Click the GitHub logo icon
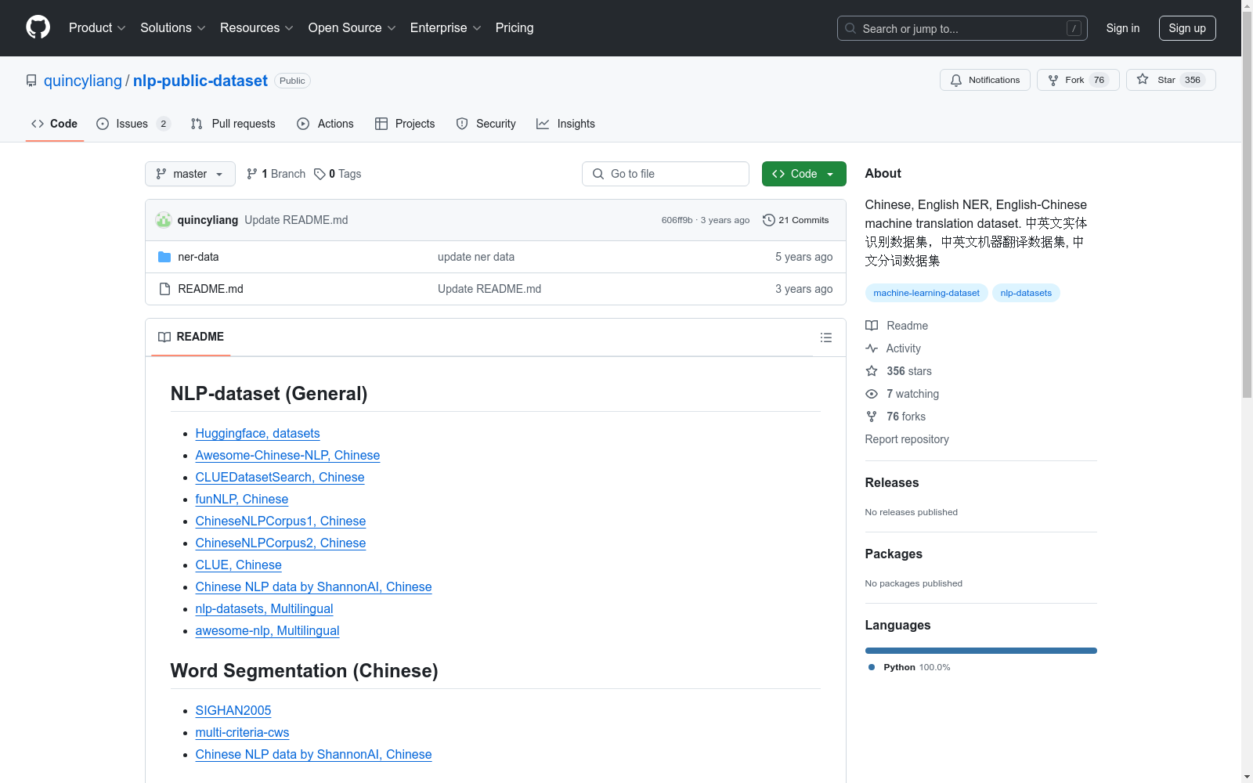Viewport: 1253px width, 783px height. (x=38, y=27)
